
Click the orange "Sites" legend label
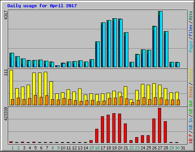(191, 92)
